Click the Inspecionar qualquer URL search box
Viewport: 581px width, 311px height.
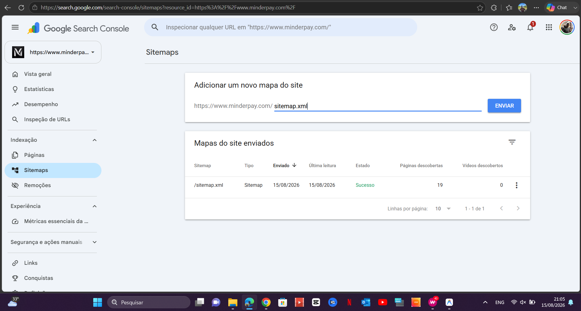[280, 27]
